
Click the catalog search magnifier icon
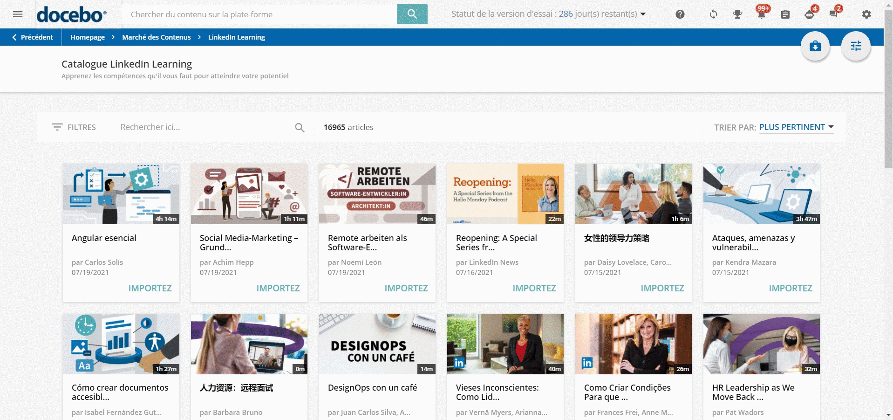[300, 127]
